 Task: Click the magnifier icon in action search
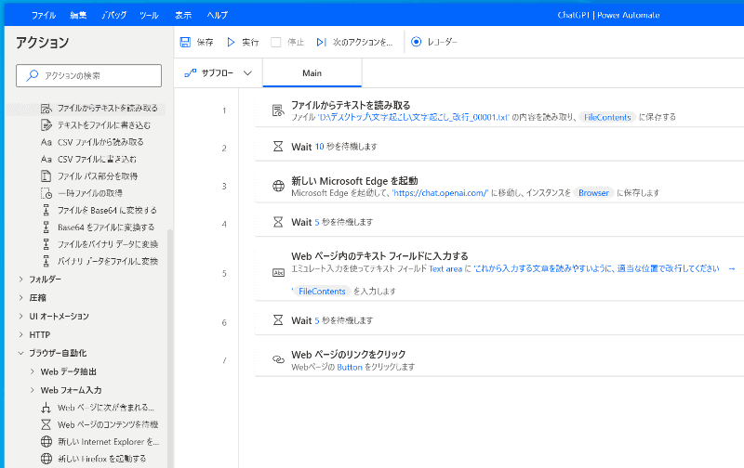(x=32, y=75)
